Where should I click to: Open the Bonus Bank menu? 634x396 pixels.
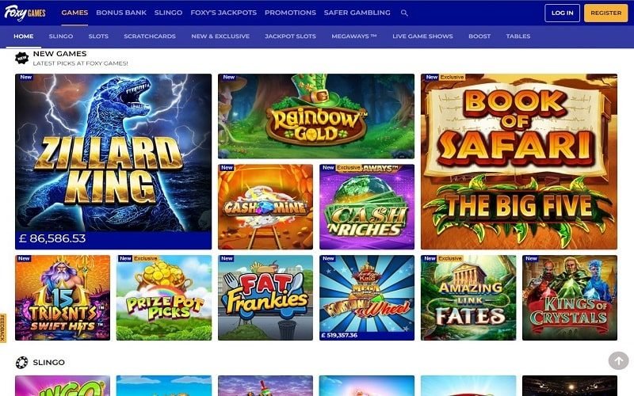point(121,13)
